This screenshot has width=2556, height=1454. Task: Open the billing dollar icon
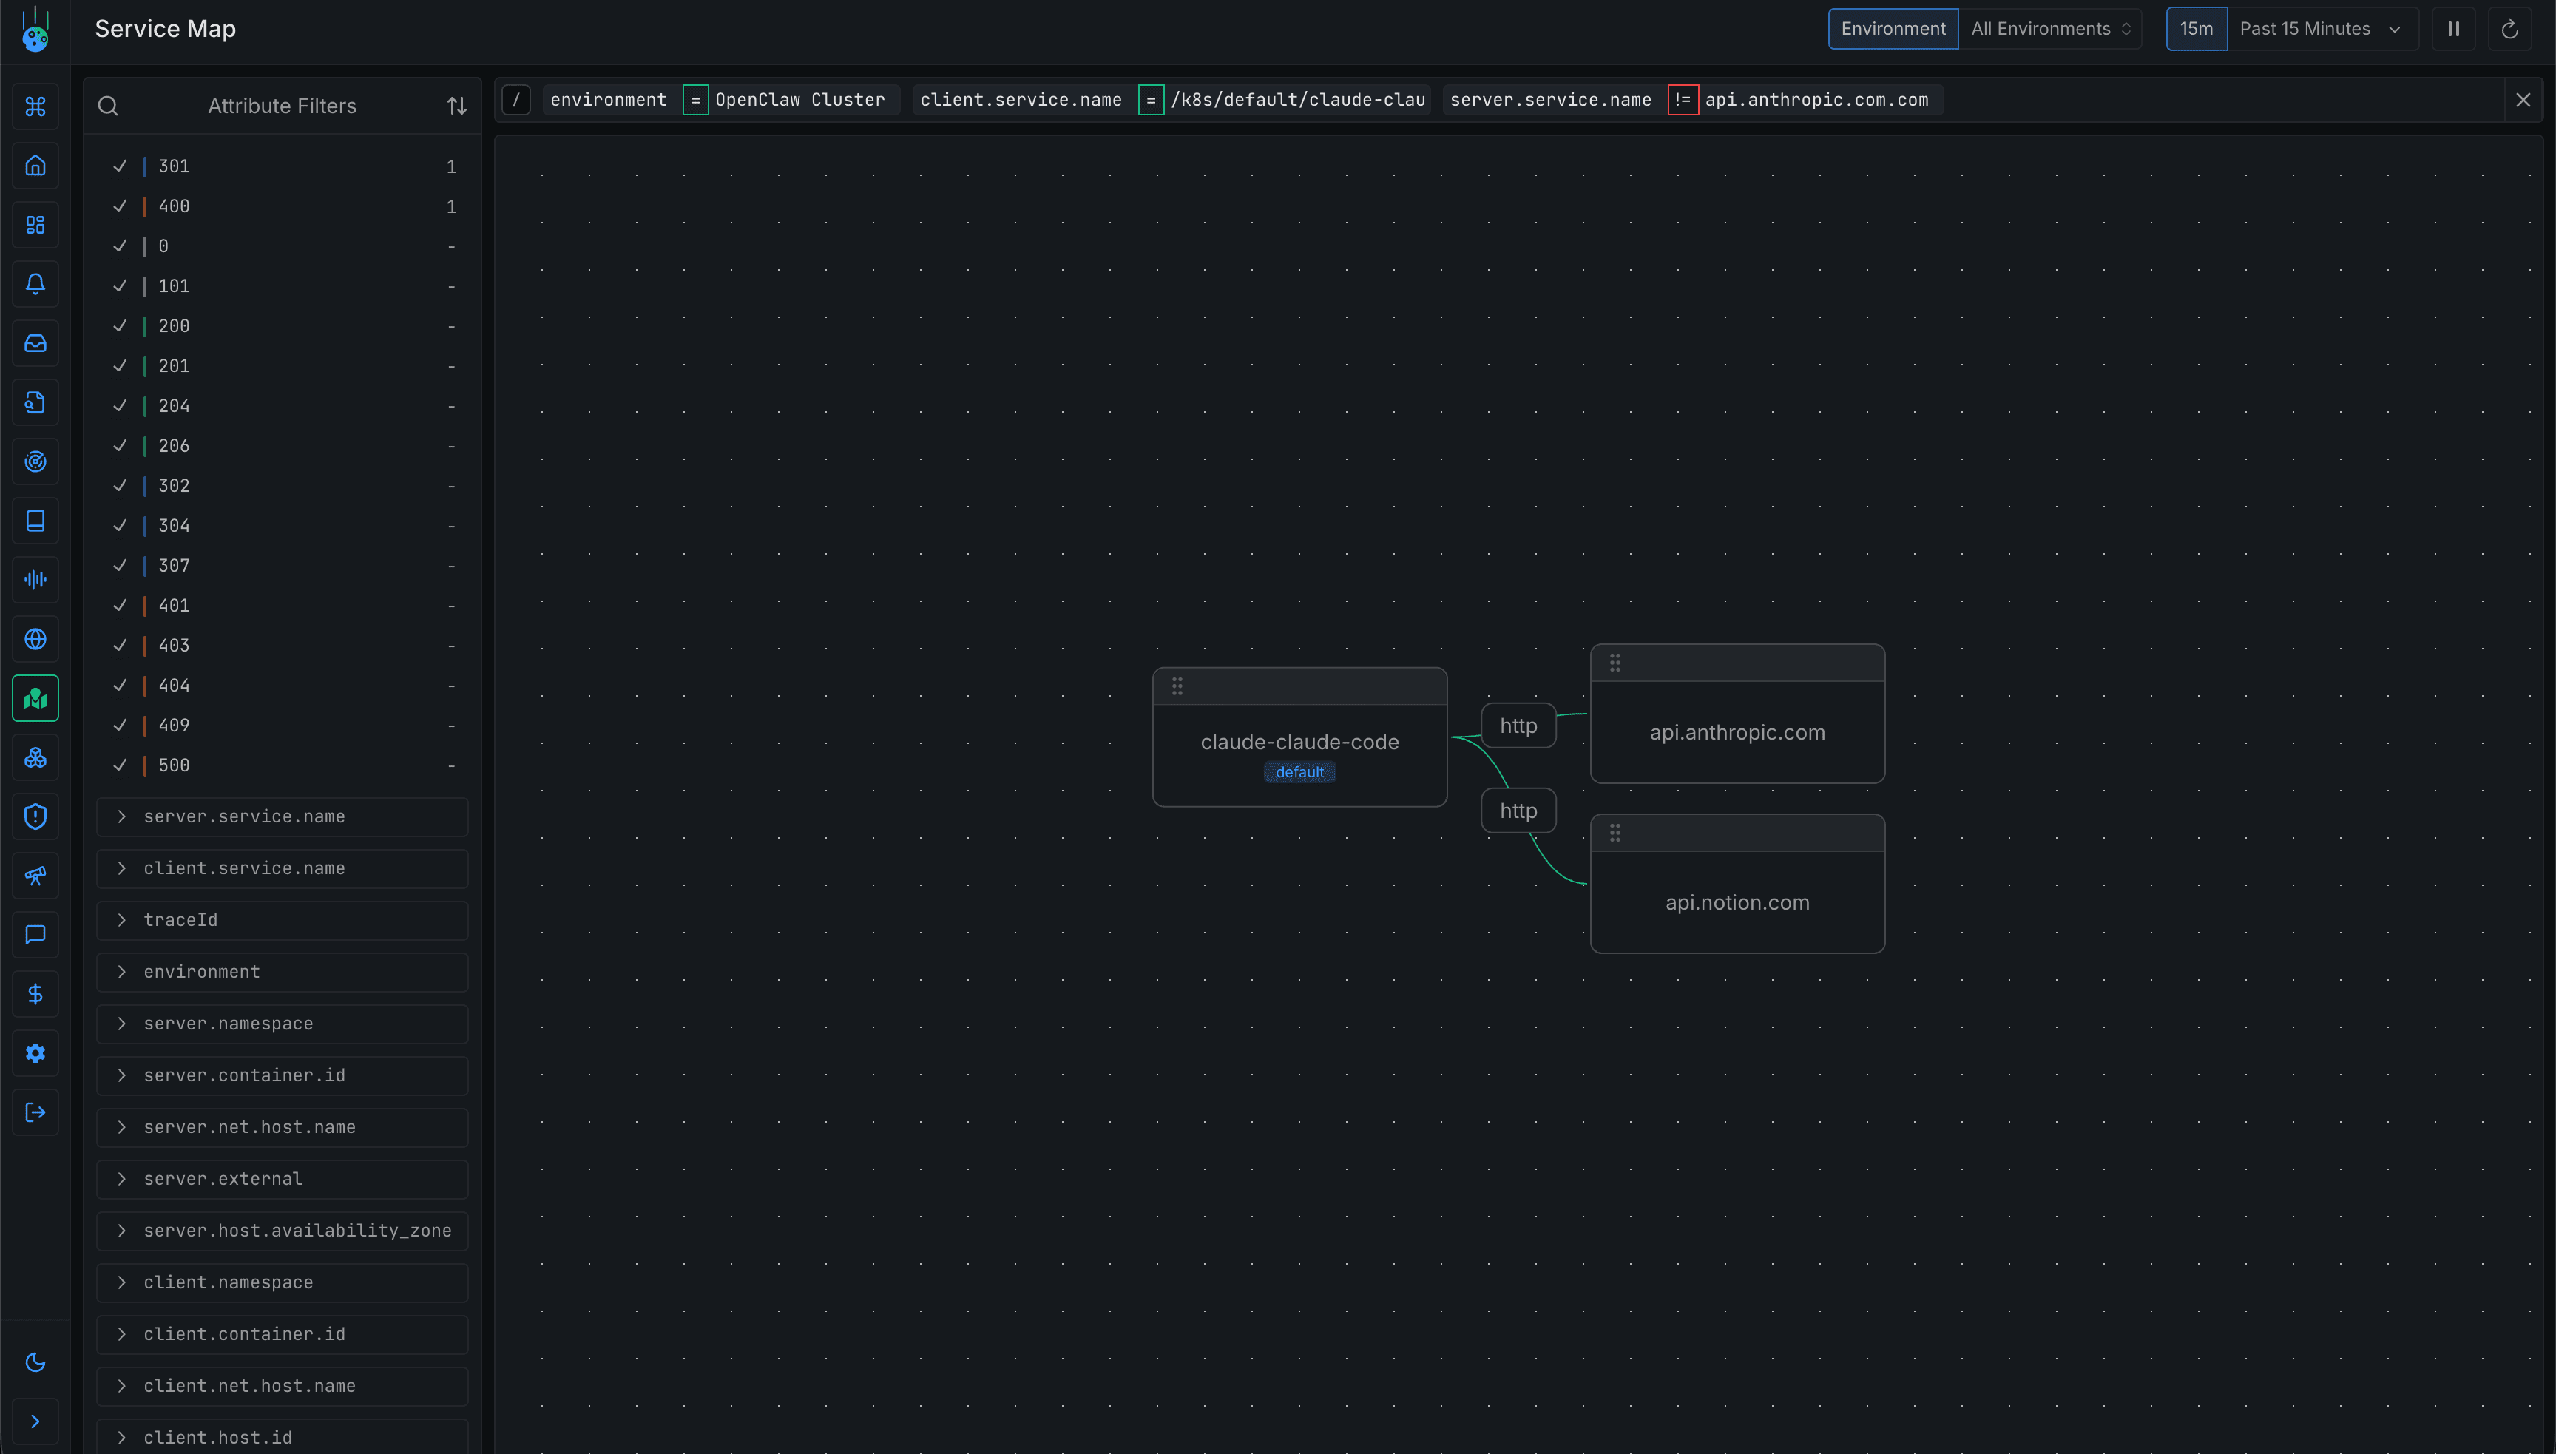click(36, 994)
